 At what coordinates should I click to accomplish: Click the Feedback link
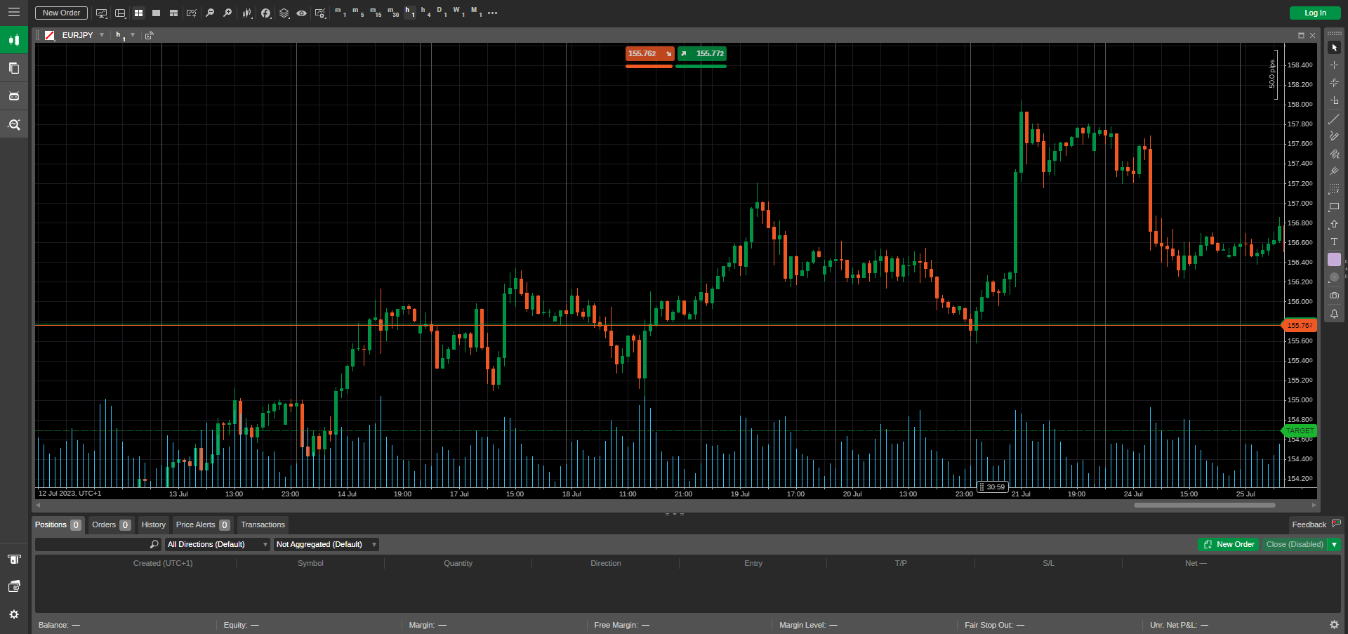click(1316, 524)
